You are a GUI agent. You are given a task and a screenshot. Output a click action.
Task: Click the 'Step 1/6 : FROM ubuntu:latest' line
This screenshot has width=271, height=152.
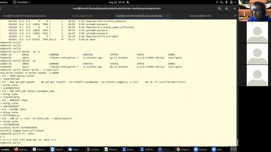click(17, 76)
